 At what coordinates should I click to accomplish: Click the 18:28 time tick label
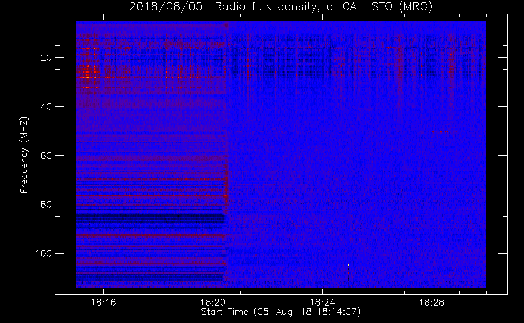[432, 303]
